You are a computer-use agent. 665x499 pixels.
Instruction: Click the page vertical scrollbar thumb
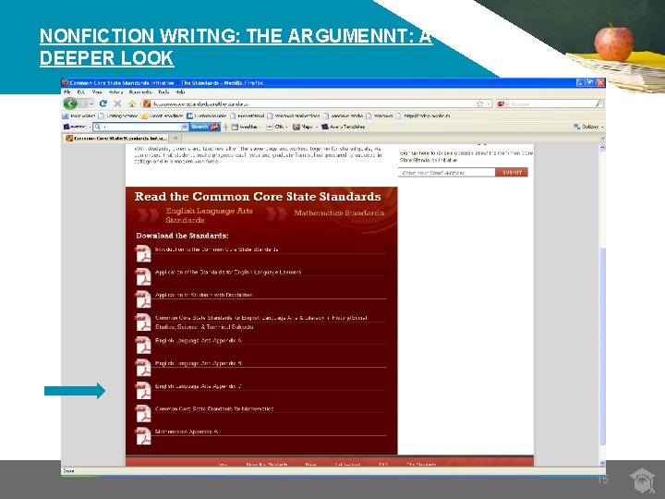coord(602,346)
